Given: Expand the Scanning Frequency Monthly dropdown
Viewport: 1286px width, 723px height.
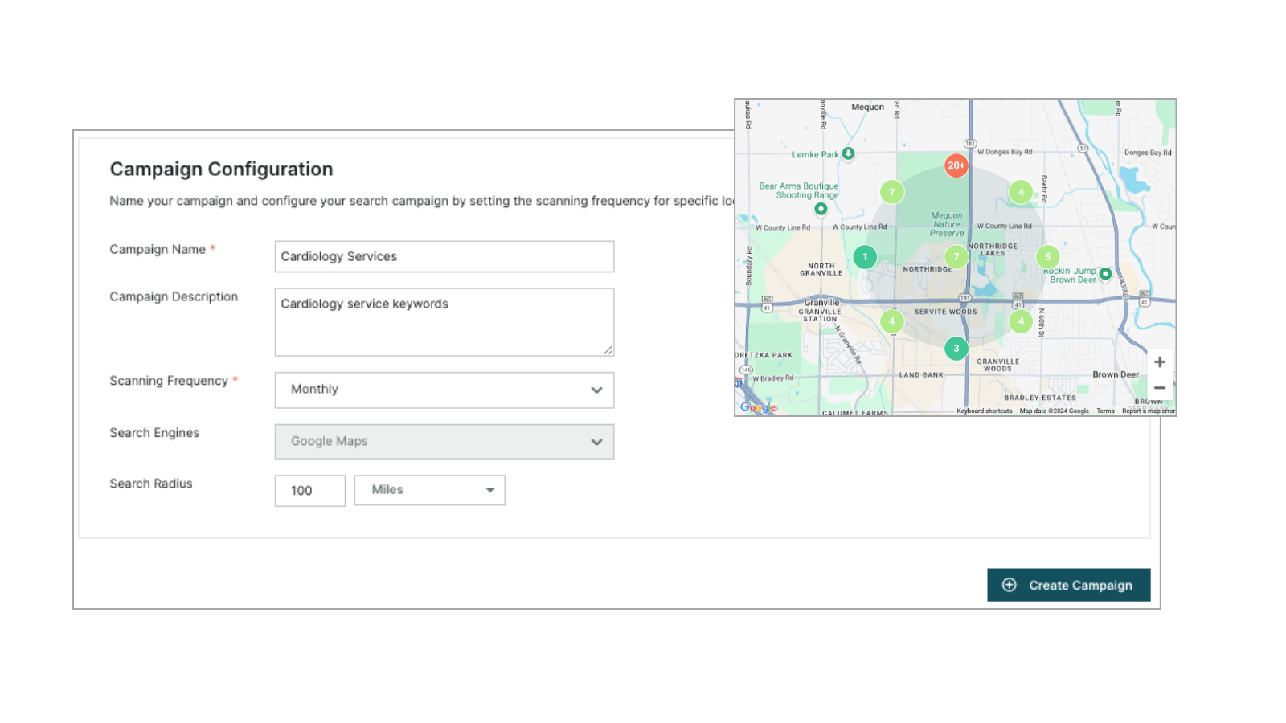Looking at the screenshot, I should tap(444, 390).
